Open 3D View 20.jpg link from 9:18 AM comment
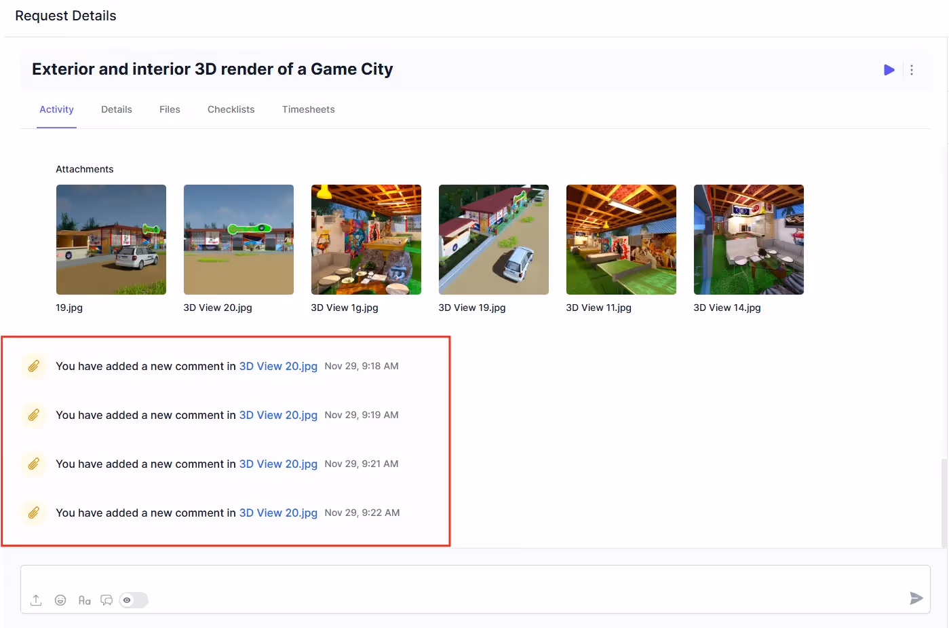Image resolution: width=949 pixels, height=628 pixels. pos(278,366)
